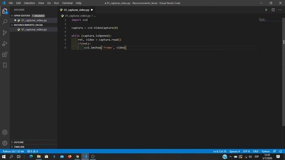Click the '1 UNSAVED' badge in Open Editors
285x160 pixels.
tap(38, 16)
